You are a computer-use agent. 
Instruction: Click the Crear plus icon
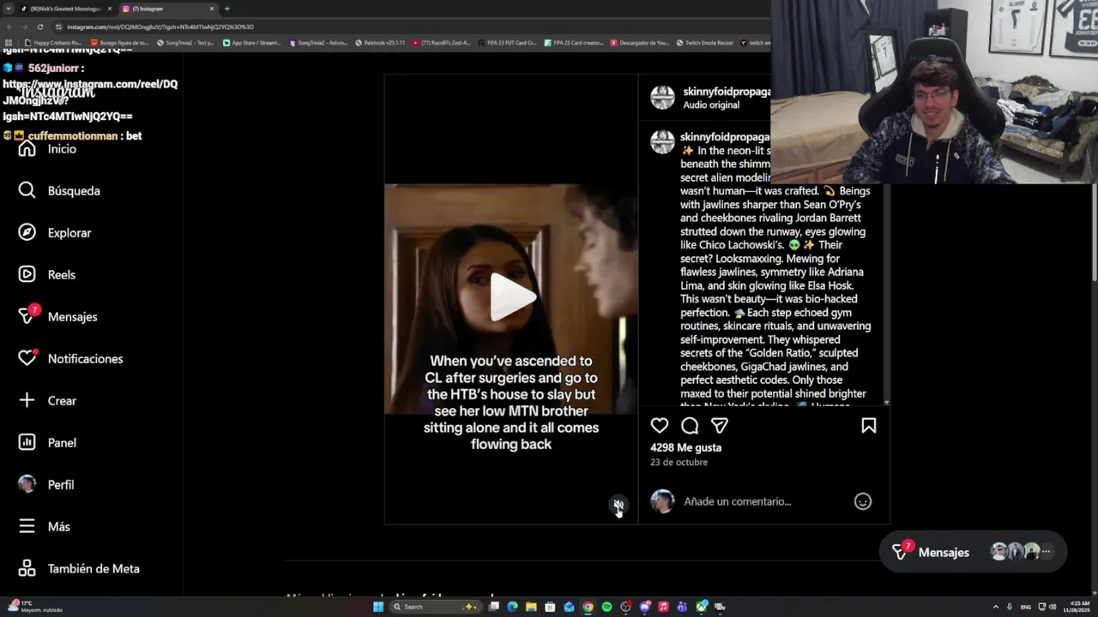pos(27,400)
